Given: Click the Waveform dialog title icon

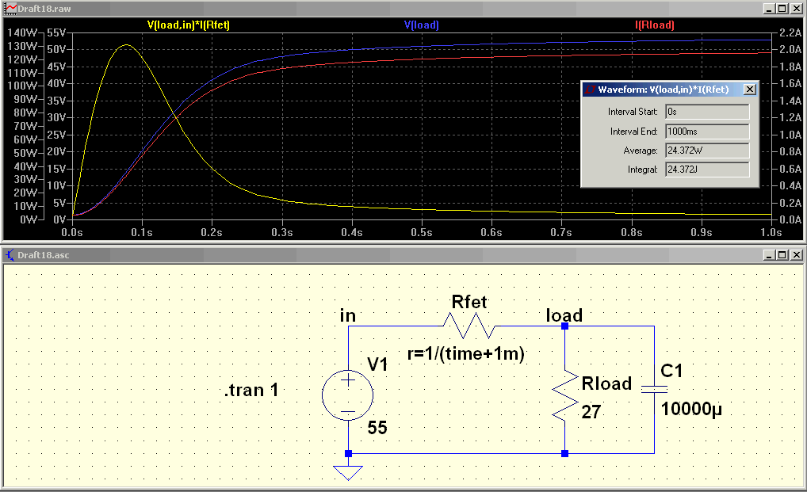Looking at the screenshot, I should tap(590, 90).
